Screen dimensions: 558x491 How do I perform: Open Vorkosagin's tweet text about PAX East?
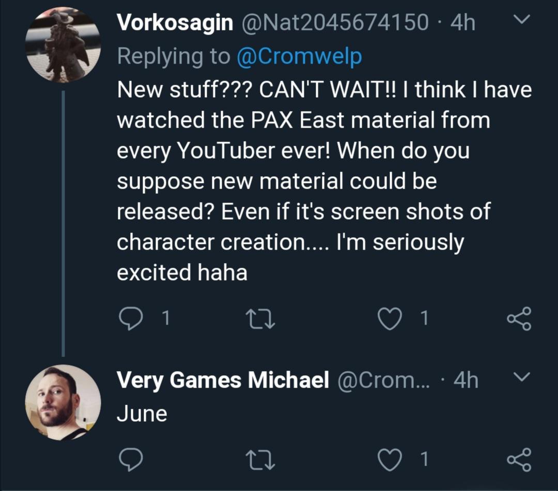click(310, 181)
